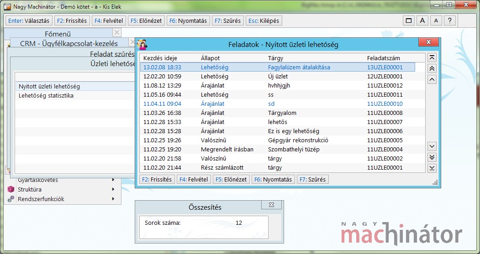Sort by Feladatszám column header
Viewport: 480px width, 254px height.
pyautogui.click(x=383, y=58)
